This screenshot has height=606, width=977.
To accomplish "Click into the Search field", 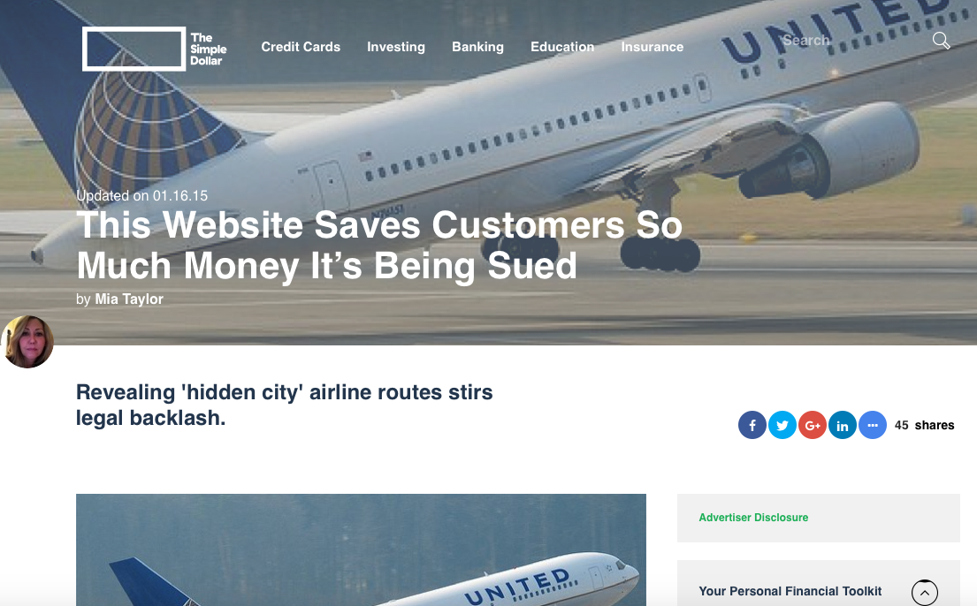I will tap(853, 41).
